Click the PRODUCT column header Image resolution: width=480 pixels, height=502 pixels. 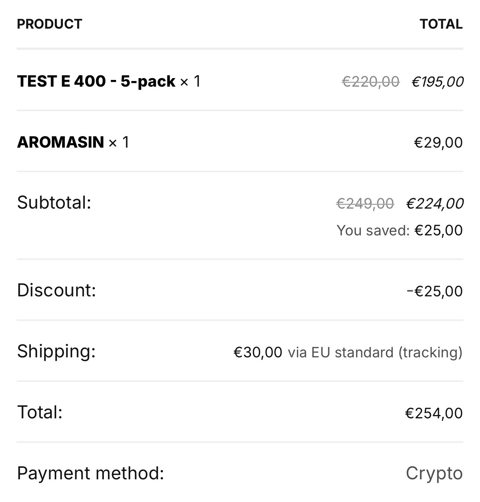click(x=49, y=24)
